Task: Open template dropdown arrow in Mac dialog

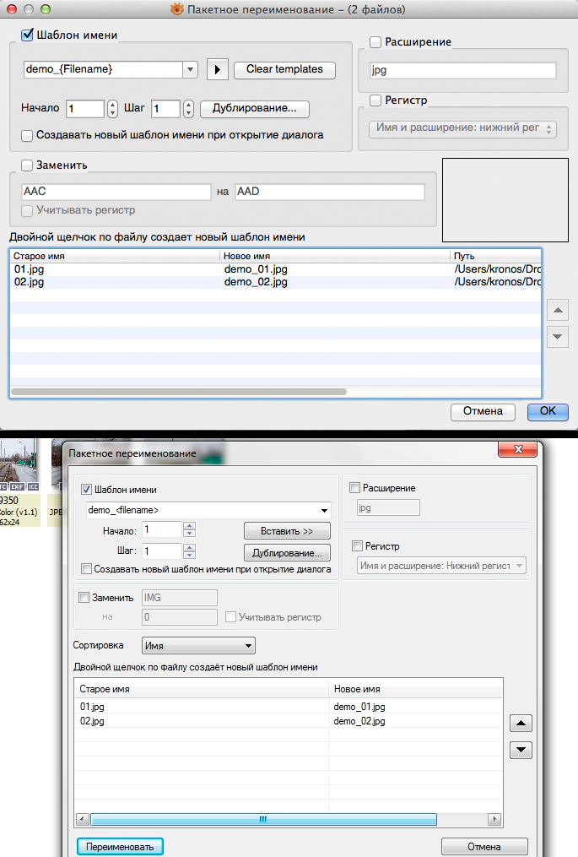Action: [190, 69]
